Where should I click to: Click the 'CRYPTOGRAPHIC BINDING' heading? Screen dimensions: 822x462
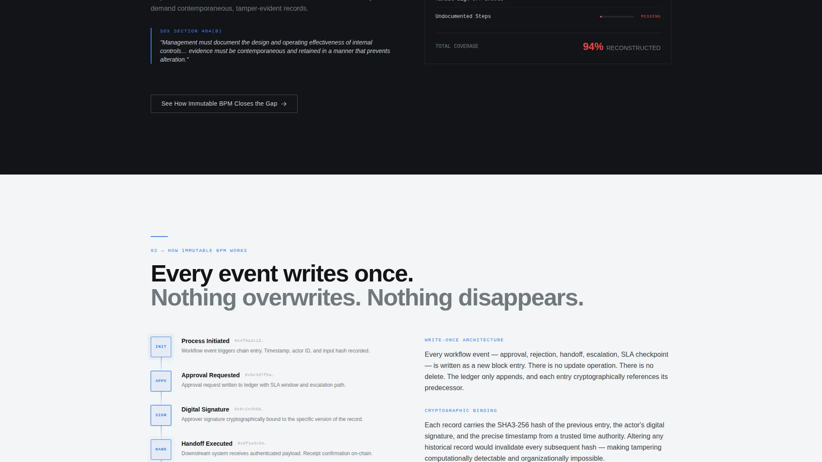click(x=461, y=411)
